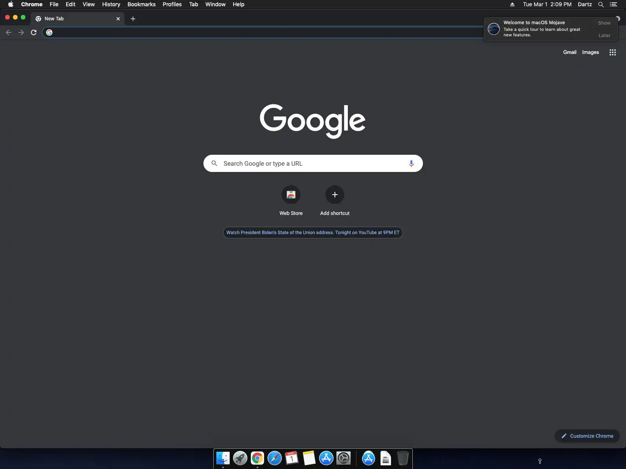626x469 pixels.
Task: Open the Dock stack beside the divider
Action: tap(369, 458)
